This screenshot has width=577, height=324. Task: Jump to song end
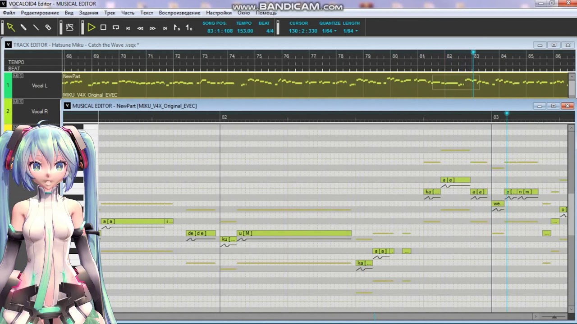click(165, 28)
